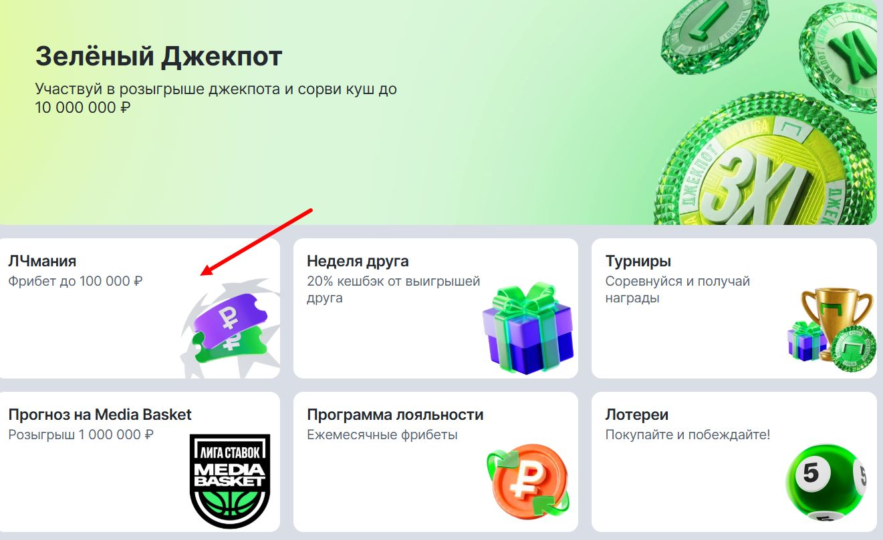
Task: Select the Покупайте и побеждайте! subtitle
Action: point(688,435)
